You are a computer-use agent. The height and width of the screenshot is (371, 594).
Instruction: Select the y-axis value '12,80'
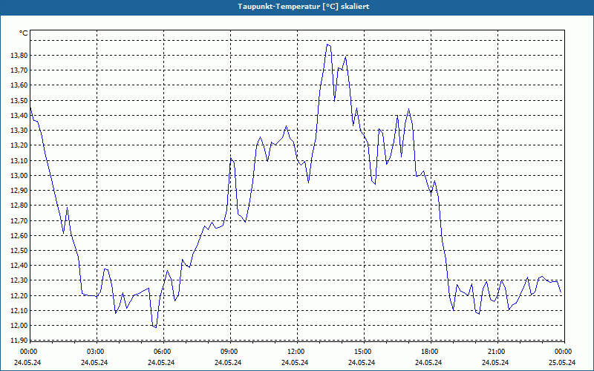[19, 206]
